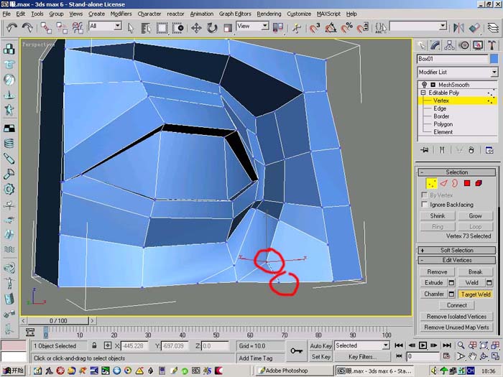Expand the Soft Selection rollout
Image resolution: width=503 pixels, height=377 pixels.
457,250
